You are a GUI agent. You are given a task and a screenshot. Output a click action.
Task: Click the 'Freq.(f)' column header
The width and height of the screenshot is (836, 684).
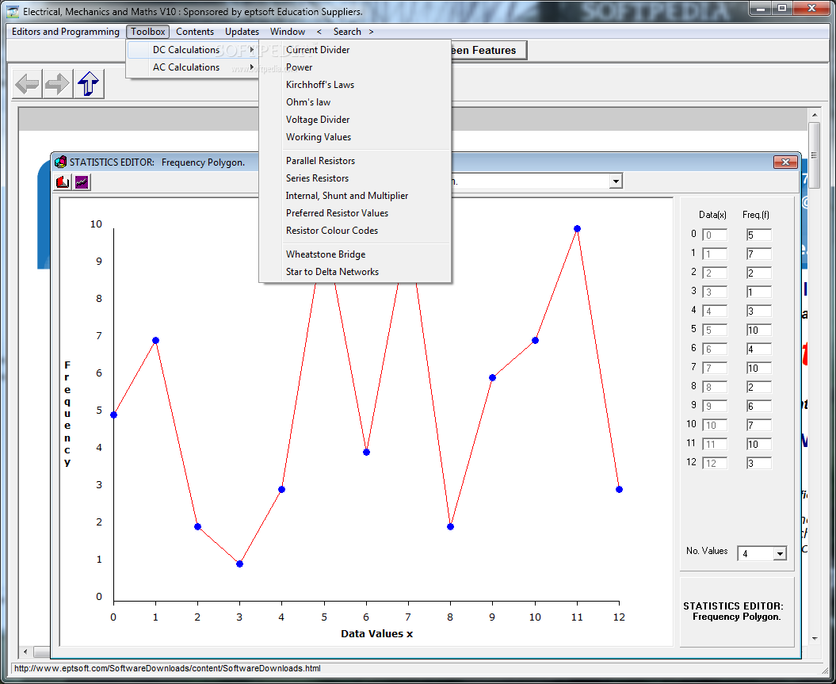(x=755, y=215)
